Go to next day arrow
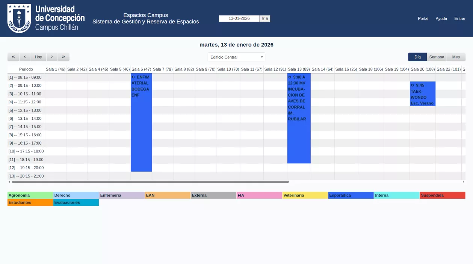This screenshot has height=264, width=473. tap(52, 57)
